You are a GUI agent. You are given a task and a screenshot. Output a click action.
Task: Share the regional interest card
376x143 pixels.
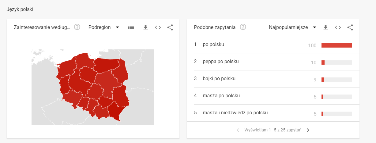(x=170, y=27)
